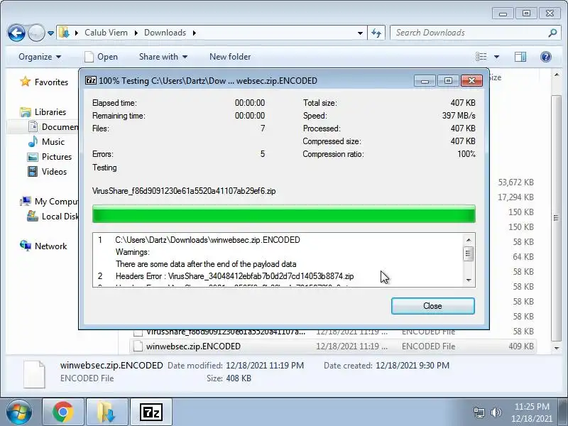Click Date modified value in details pane
568x426 pixels.
(x=265, y=366)
